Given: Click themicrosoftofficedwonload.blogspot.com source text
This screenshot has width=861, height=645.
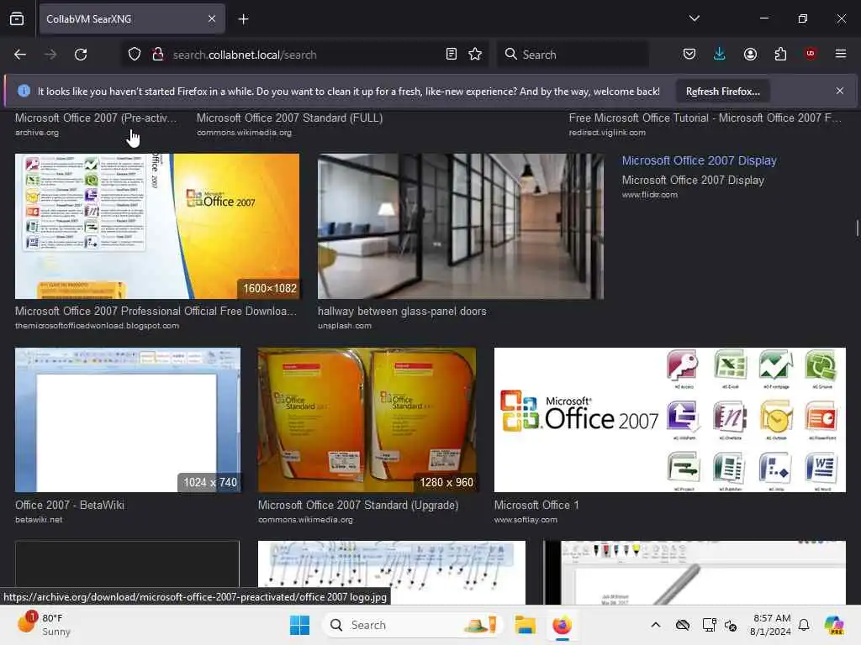Looking at the screenshot, I should (98, 325).
